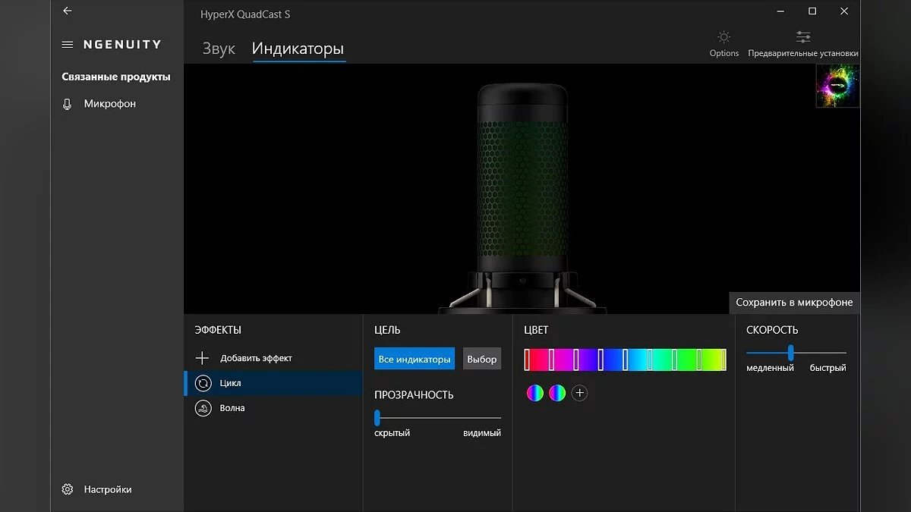Click the plus icon for Добавить эффект
The image size is (911, 512).
coord(202,358)
